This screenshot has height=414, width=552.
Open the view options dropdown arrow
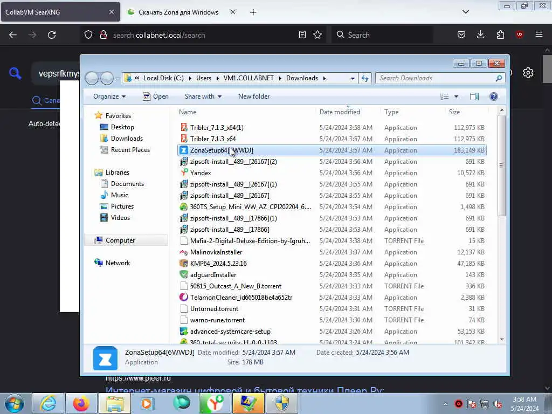(456, 96)
